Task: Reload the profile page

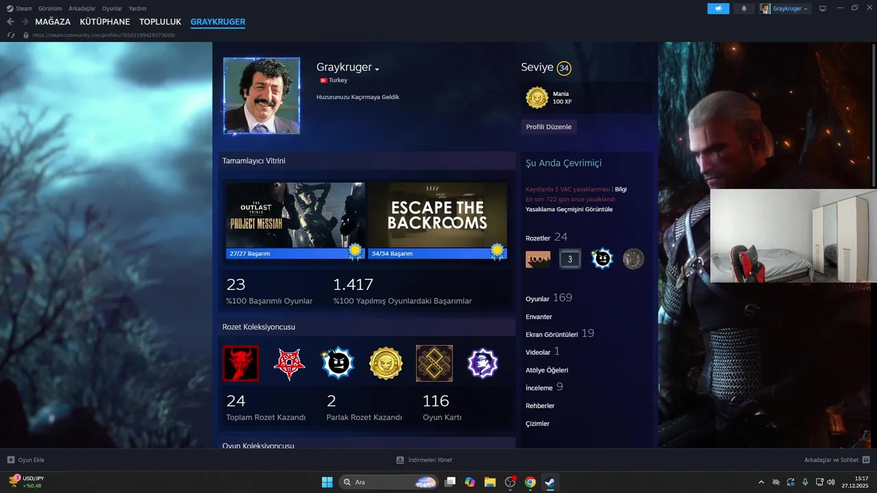Action: coord(10,35)
